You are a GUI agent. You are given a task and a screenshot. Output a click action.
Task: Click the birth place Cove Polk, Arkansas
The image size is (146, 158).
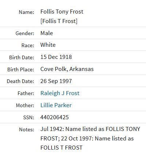point(67,69)
